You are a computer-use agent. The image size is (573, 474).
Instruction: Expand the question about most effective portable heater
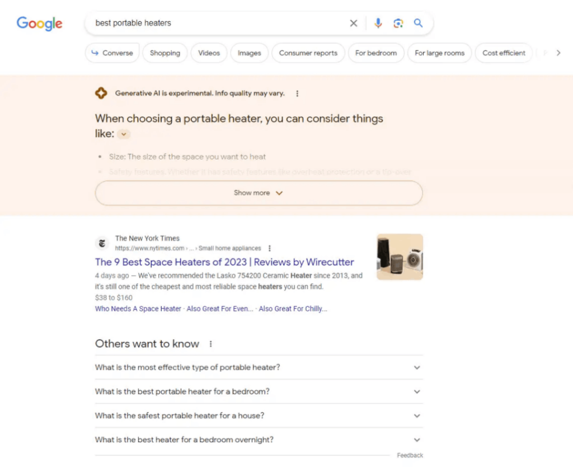[x=416, y=367]
